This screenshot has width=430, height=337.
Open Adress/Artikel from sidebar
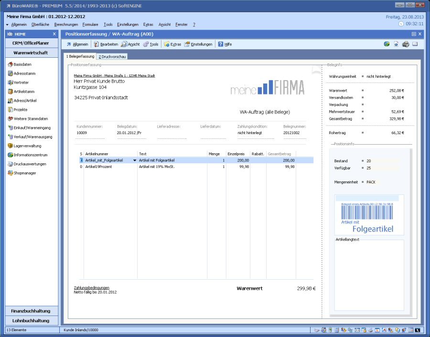pyautogui.click(x=22, y=101)
